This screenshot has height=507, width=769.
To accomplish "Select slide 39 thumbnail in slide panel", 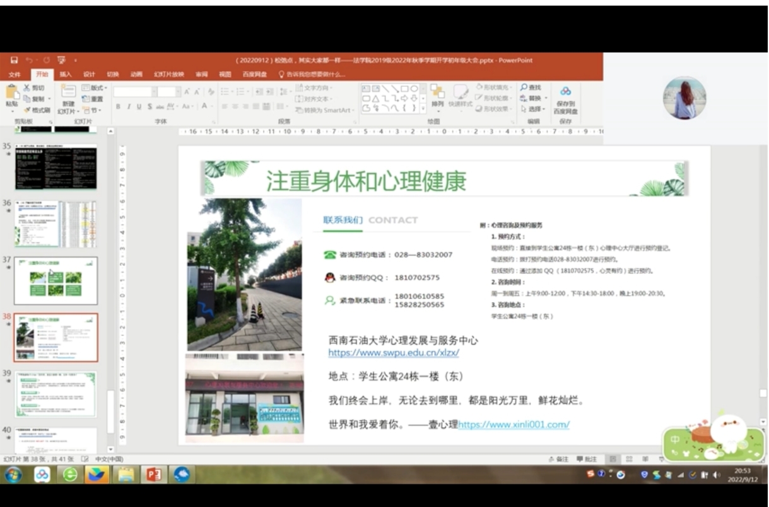I will coord(56,394).
